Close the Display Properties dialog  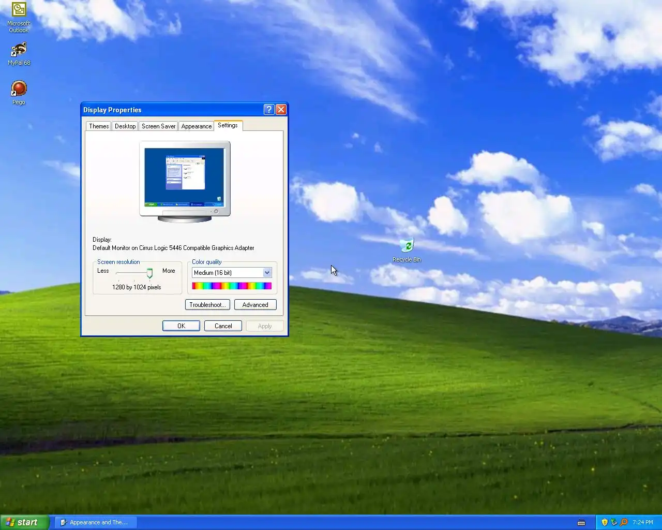pyautogui.click(x=281, y=109)
